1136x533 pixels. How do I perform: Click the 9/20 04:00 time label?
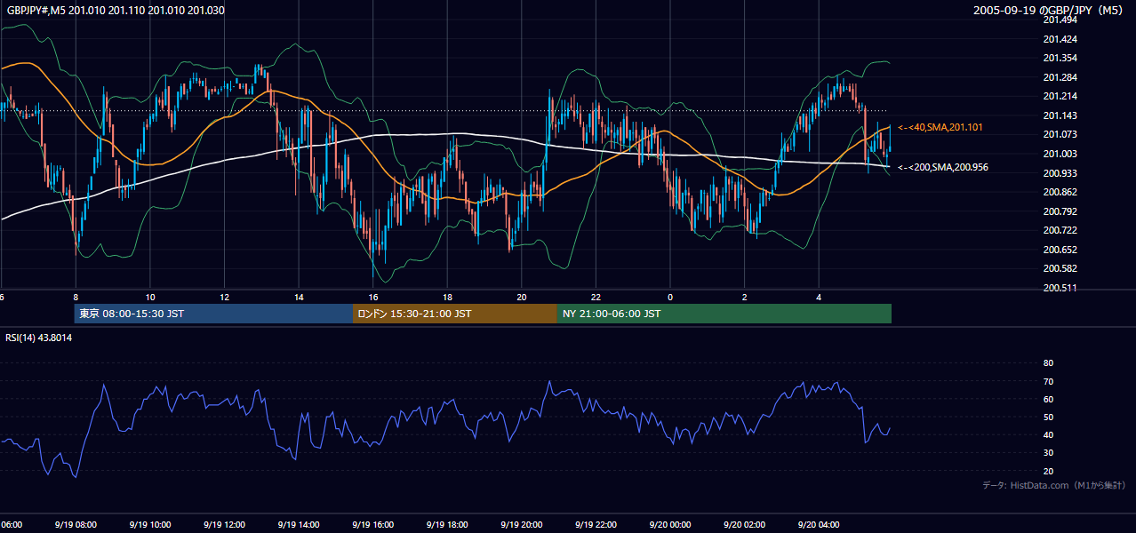[819, 525]
